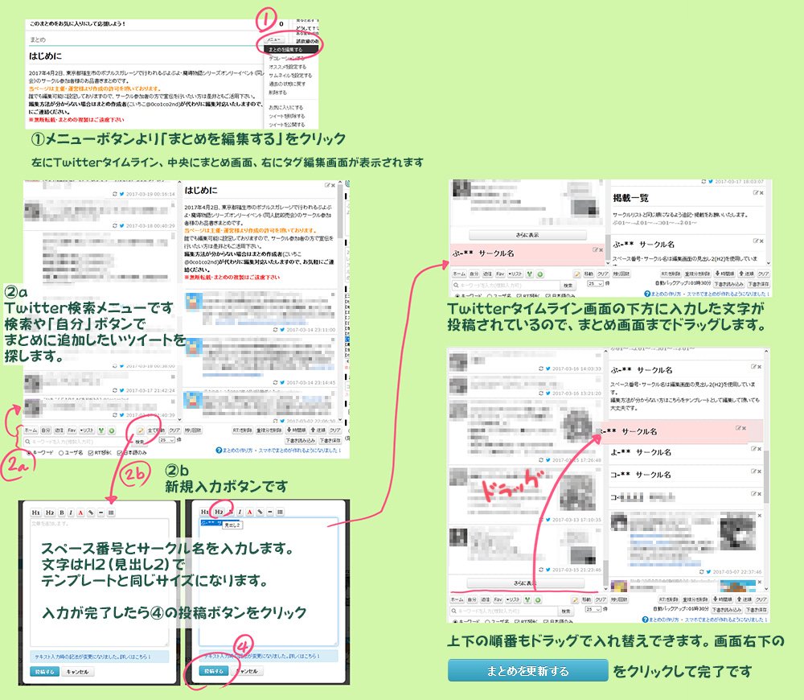
Task: Insert link using chain icon in left editor dialog
Action: (x=91, y=513)
